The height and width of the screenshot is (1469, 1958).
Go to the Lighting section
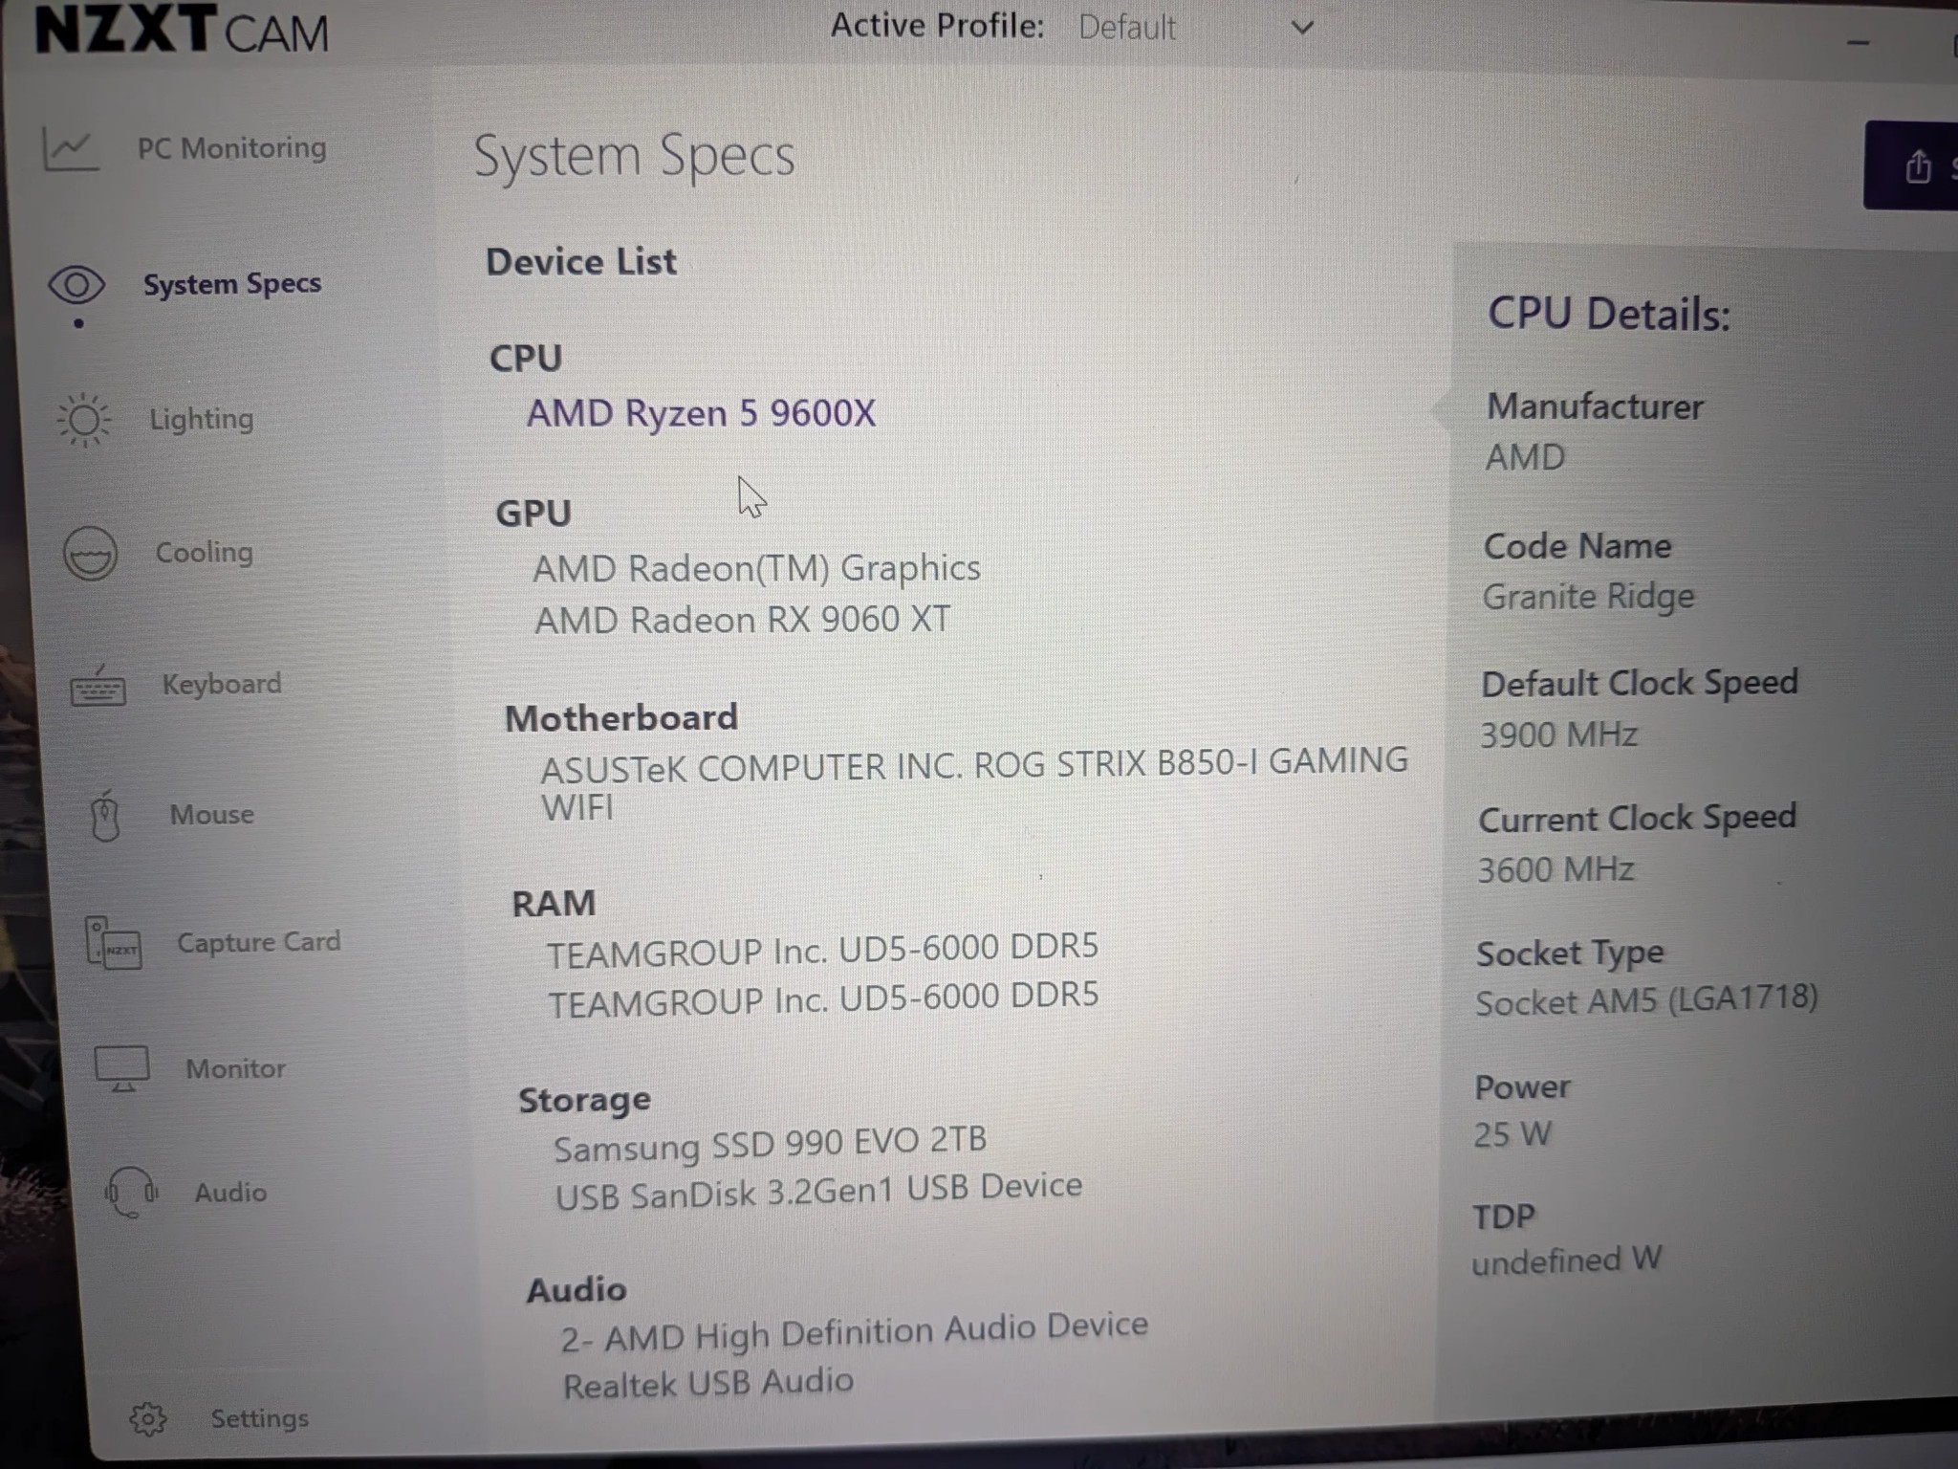pyautogui.click(x=202, y=419)
